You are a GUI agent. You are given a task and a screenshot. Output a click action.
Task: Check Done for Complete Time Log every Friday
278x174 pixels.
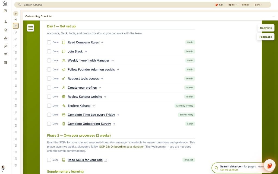point(49,115)
